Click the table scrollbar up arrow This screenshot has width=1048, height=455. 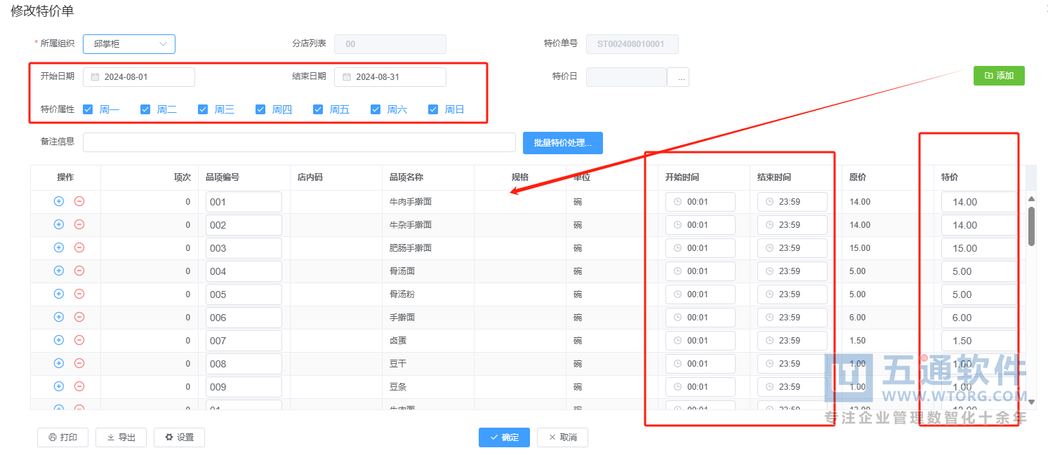[x=1031, y=198]
